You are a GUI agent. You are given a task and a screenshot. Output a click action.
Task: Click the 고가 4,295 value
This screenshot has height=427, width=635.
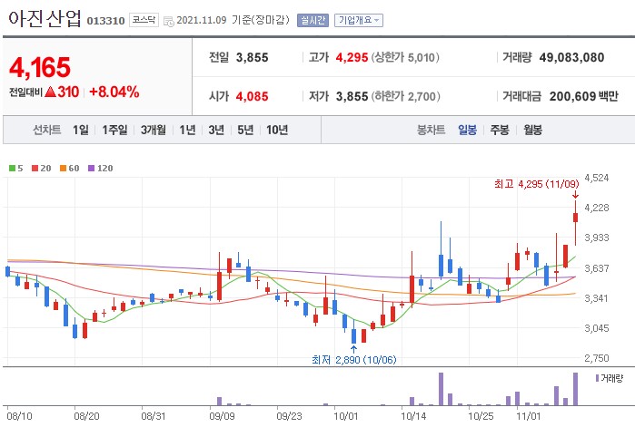(352, 57)
